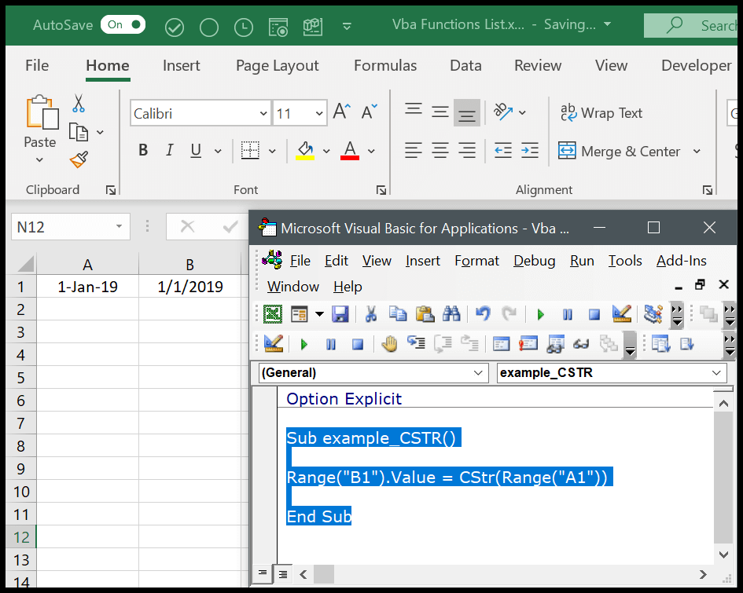The image size is (743, 593).
Task: Turn off the AutoSave switch
Action: (123, 24)
